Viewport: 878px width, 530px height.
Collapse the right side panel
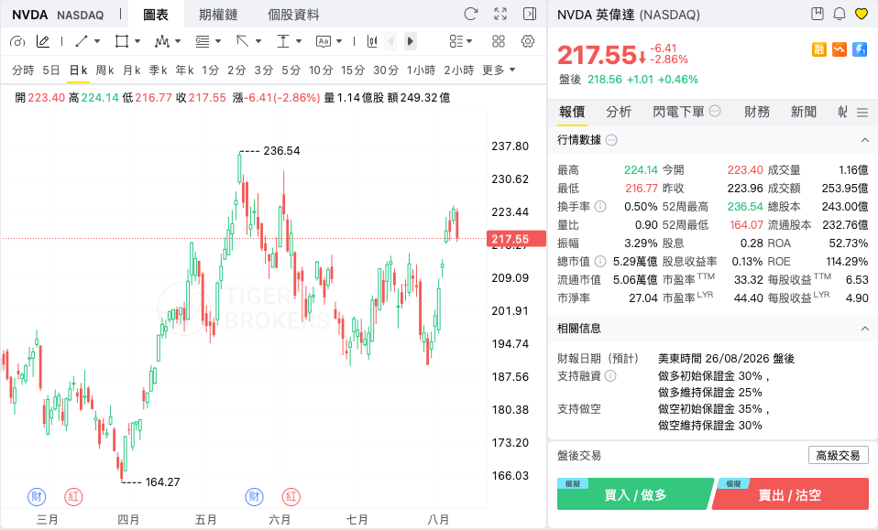point(530,14)
